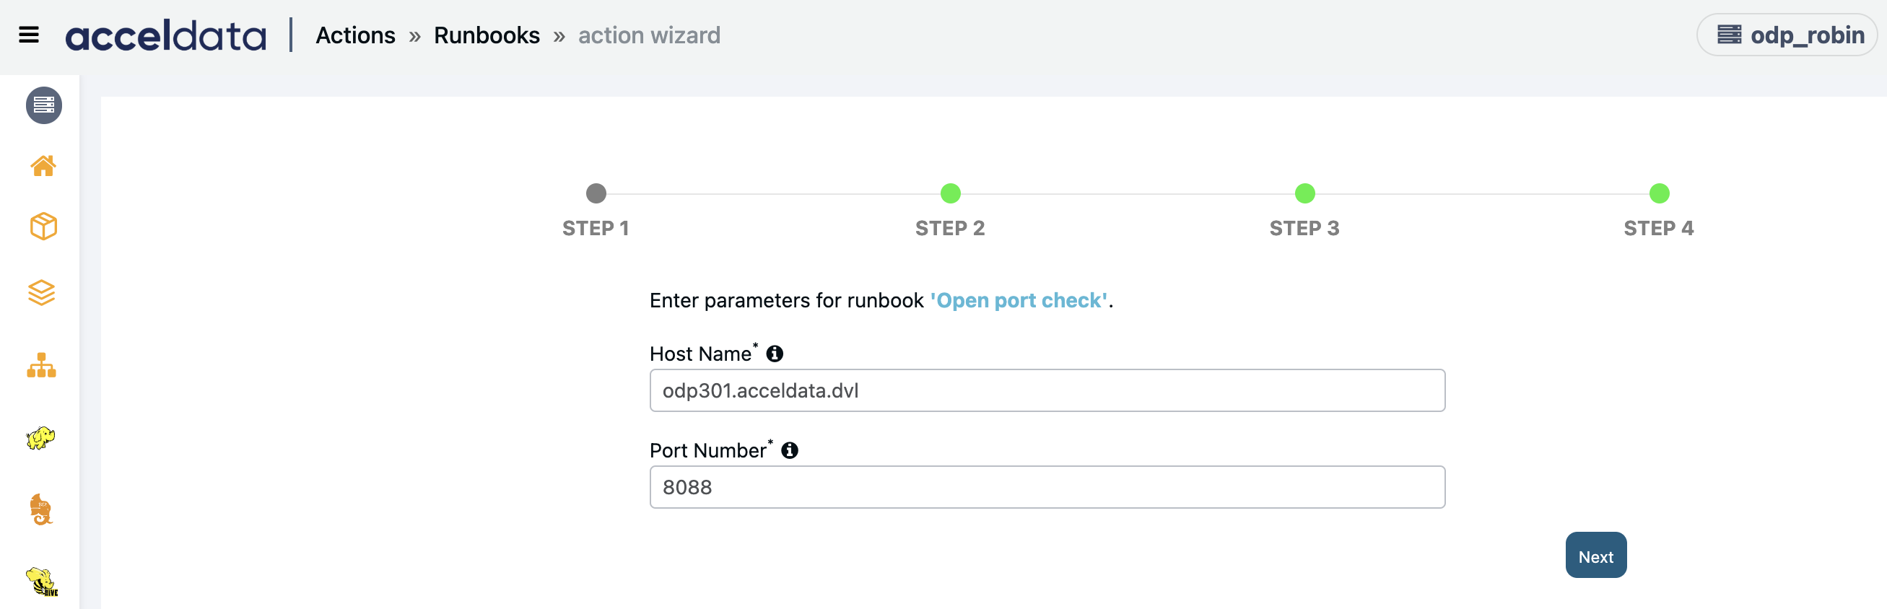Open the hamburger menu
Screen dimensions: 1887x609
[29, 35]
